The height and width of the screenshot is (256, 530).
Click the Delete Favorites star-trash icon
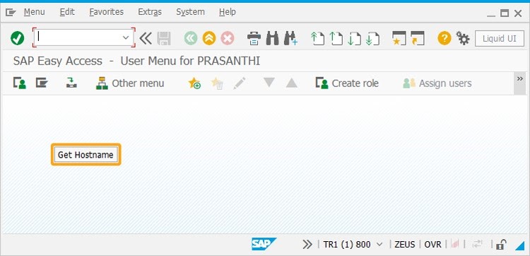(x=217, y=83)
